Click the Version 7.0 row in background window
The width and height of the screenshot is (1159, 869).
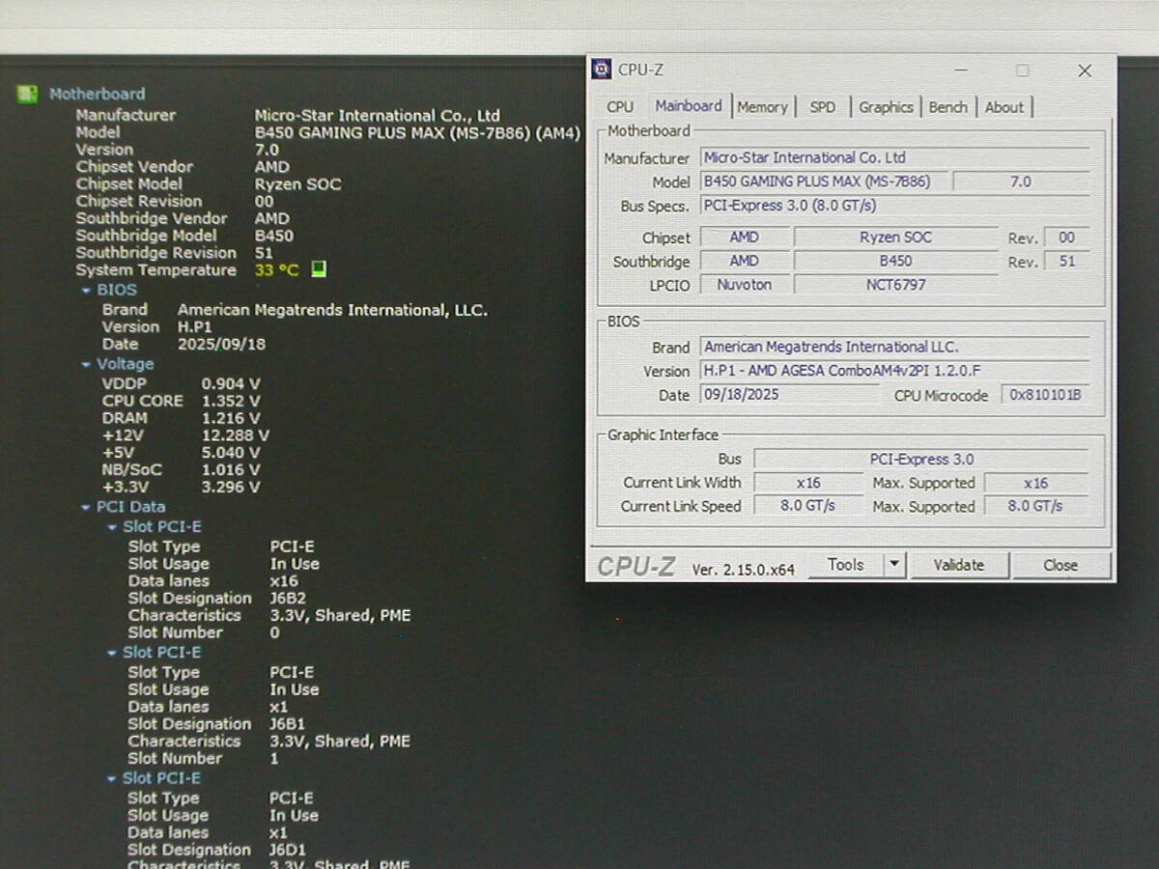click(x=177, y=150)
